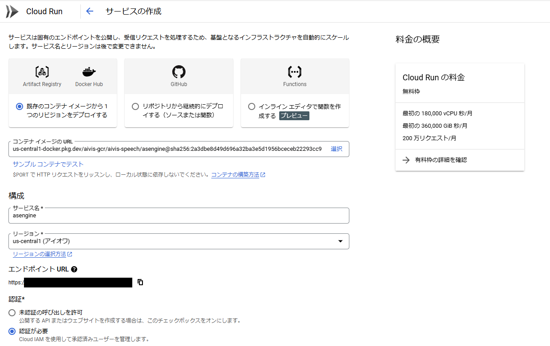Click the 認証* section label

tap(16, 299)
